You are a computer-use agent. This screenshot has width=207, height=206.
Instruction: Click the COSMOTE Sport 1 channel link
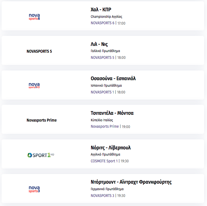104,161
